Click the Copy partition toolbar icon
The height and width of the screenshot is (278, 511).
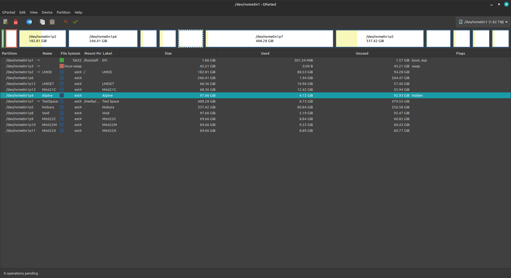point(42,22)
